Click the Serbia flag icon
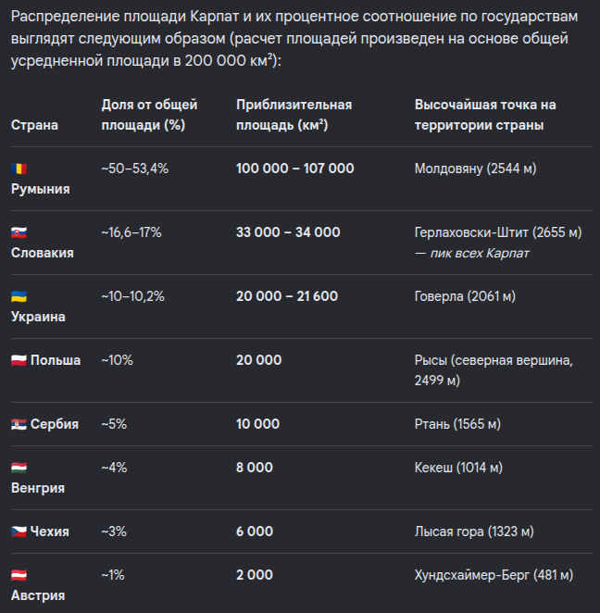Screen dimensions: 600x613 point(19,424)
